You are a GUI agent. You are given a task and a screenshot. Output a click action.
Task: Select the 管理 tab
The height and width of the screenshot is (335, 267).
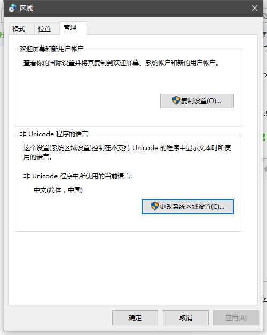70,28
